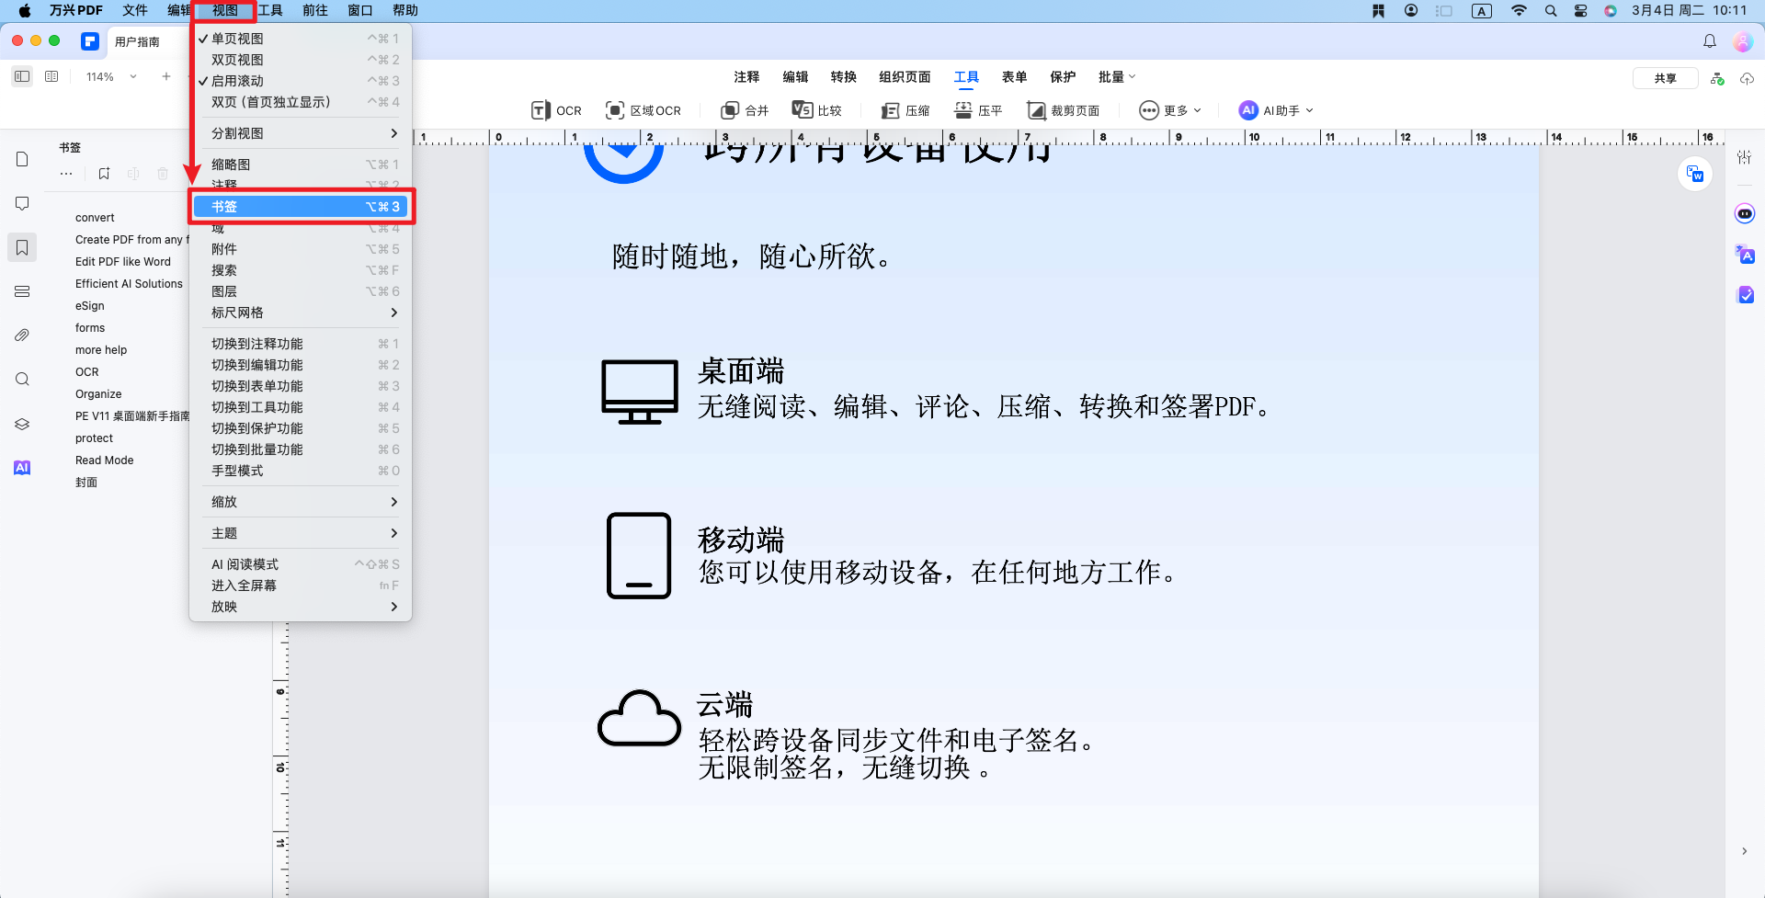Image resolution: width=1765 pixels, height=898 pixels.
Task: Click the AI icon in left sidebar
Action: click(x=22, y=468)
